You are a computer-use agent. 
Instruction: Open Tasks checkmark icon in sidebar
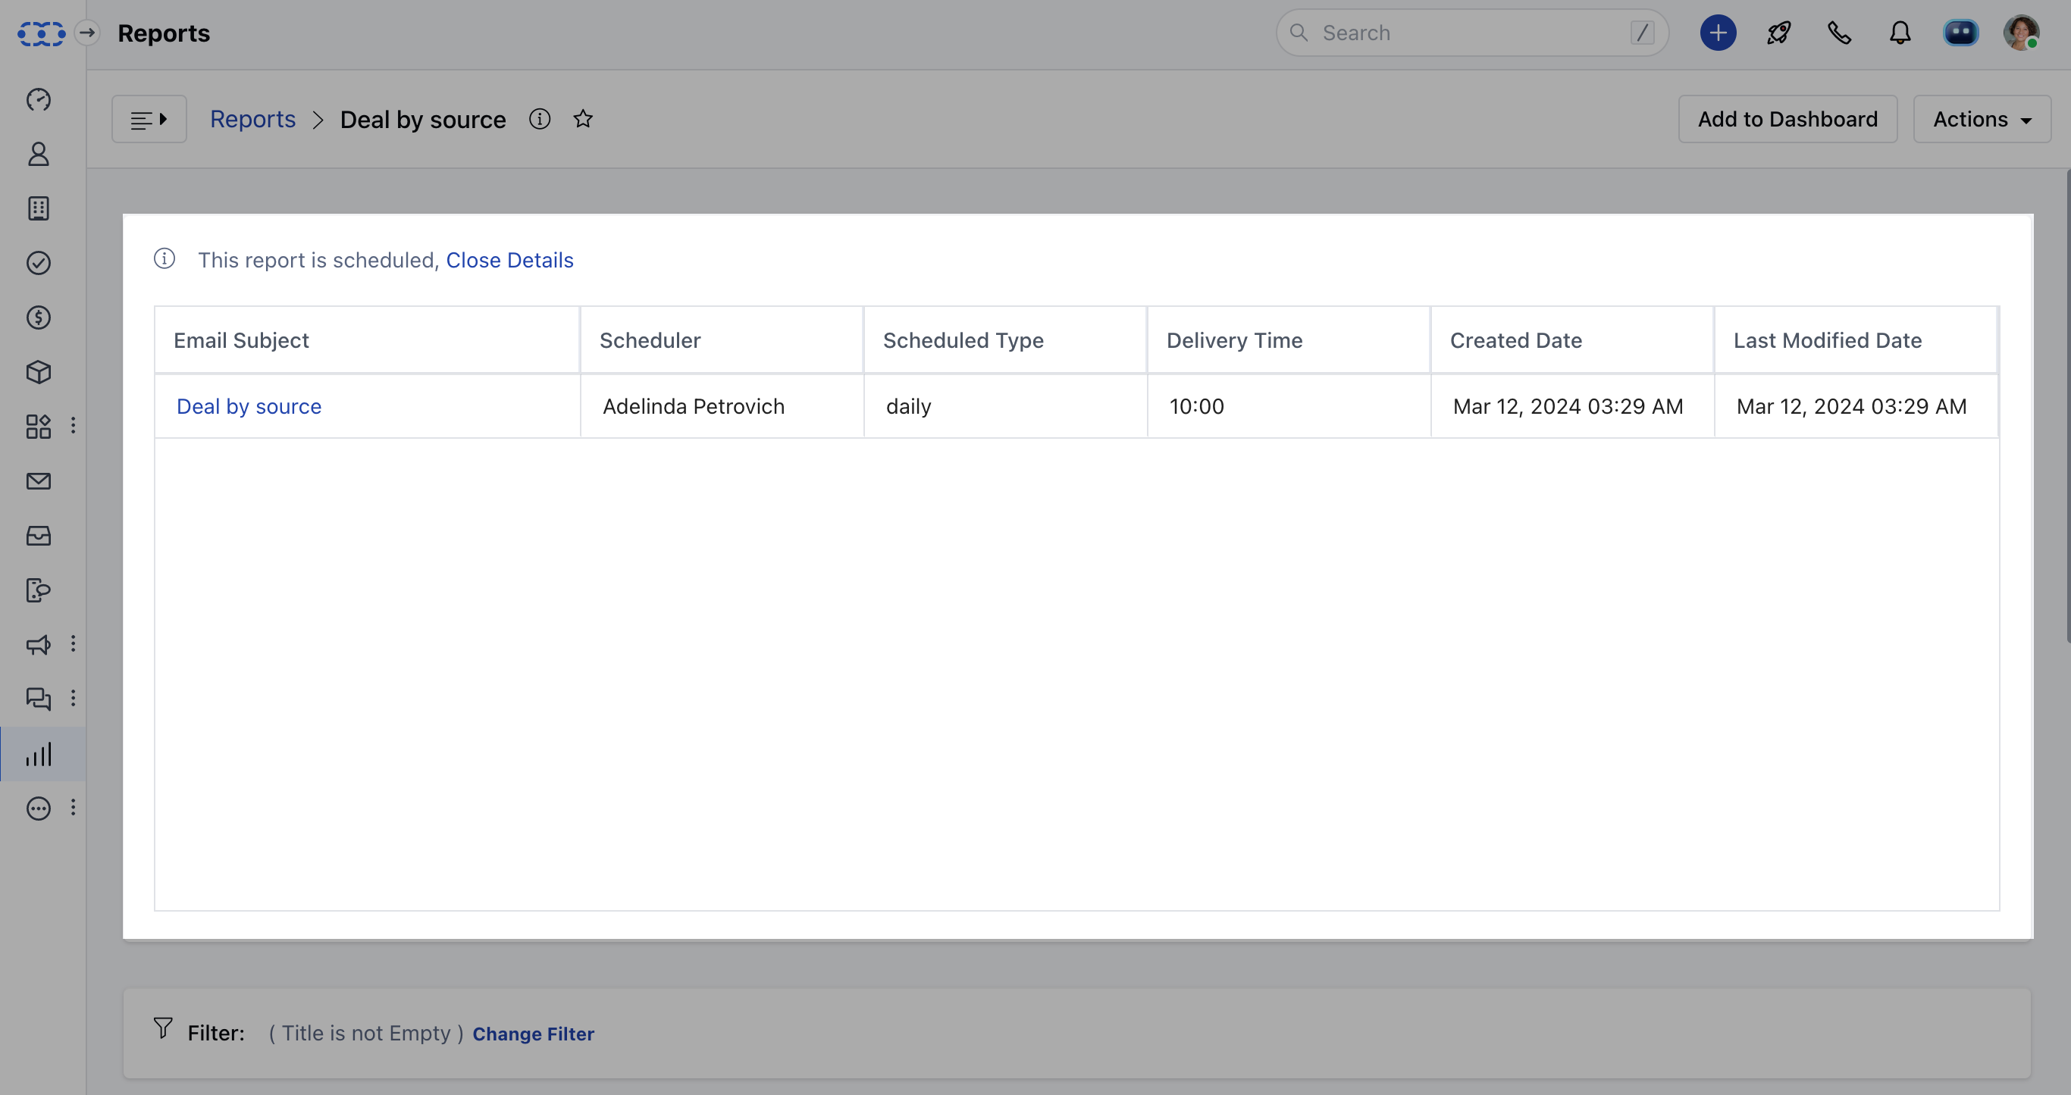[39, 263]
